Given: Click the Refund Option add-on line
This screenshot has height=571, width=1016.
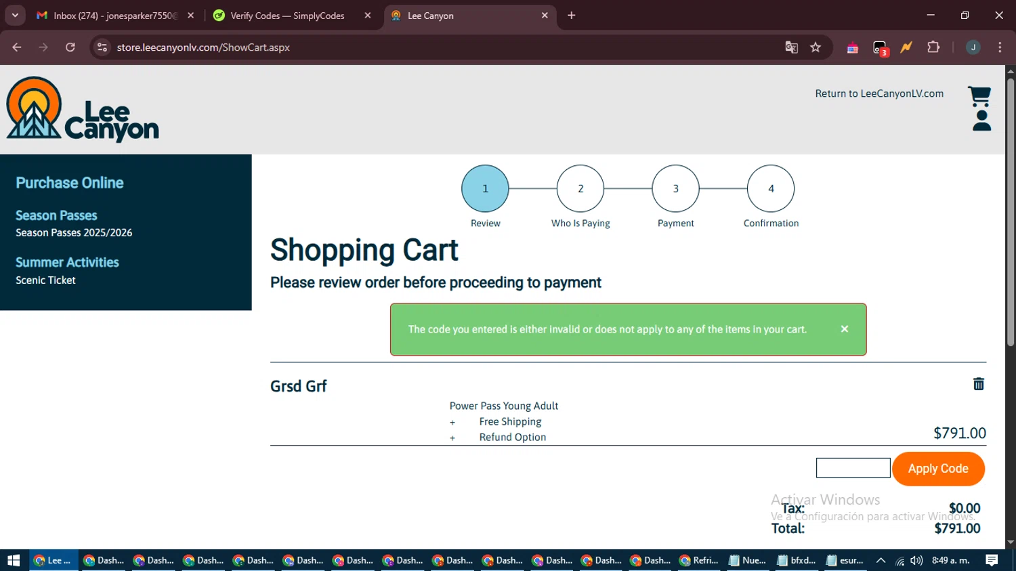Looking at the screenshot, I should pyautogui.click(x=513, y=437).
